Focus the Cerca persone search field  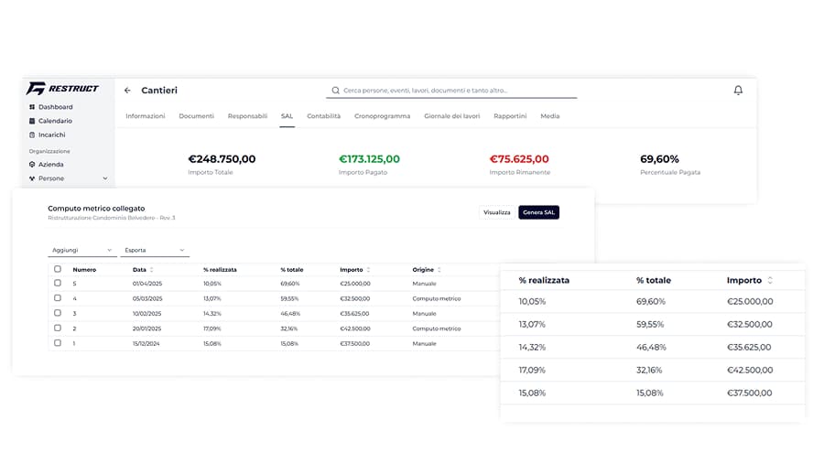(x=451, y=91)
